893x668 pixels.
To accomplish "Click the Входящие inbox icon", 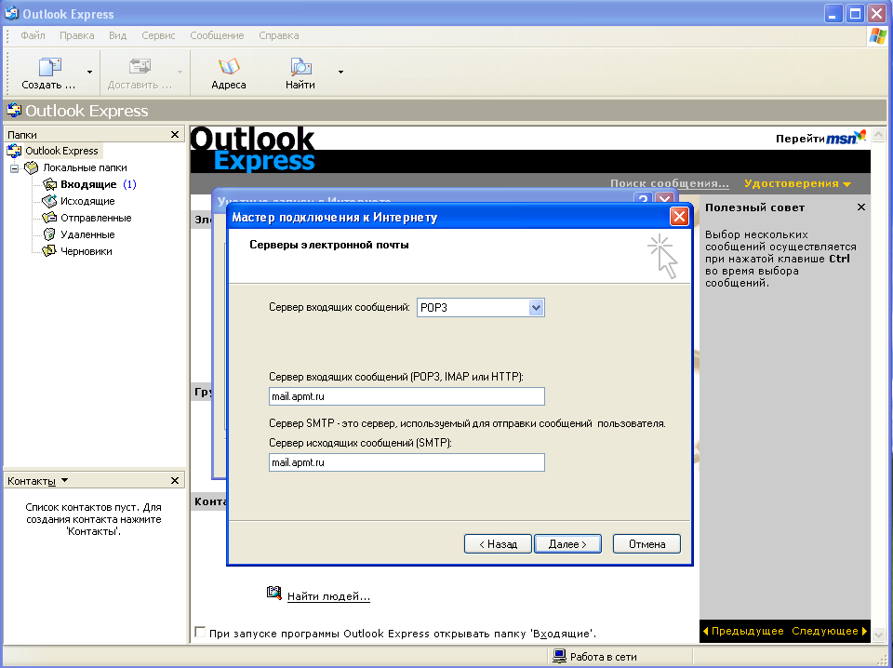I will [x=49, y=184].
